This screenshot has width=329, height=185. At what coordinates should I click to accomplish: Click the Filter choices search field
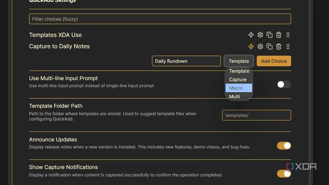point(160,19)
